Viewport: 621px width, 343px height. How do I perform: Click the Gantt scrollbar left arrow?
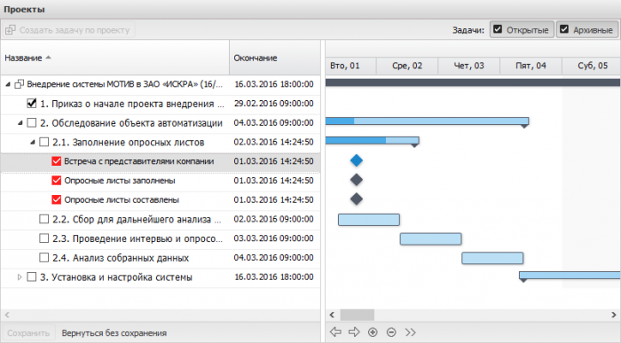click(332, 315)
